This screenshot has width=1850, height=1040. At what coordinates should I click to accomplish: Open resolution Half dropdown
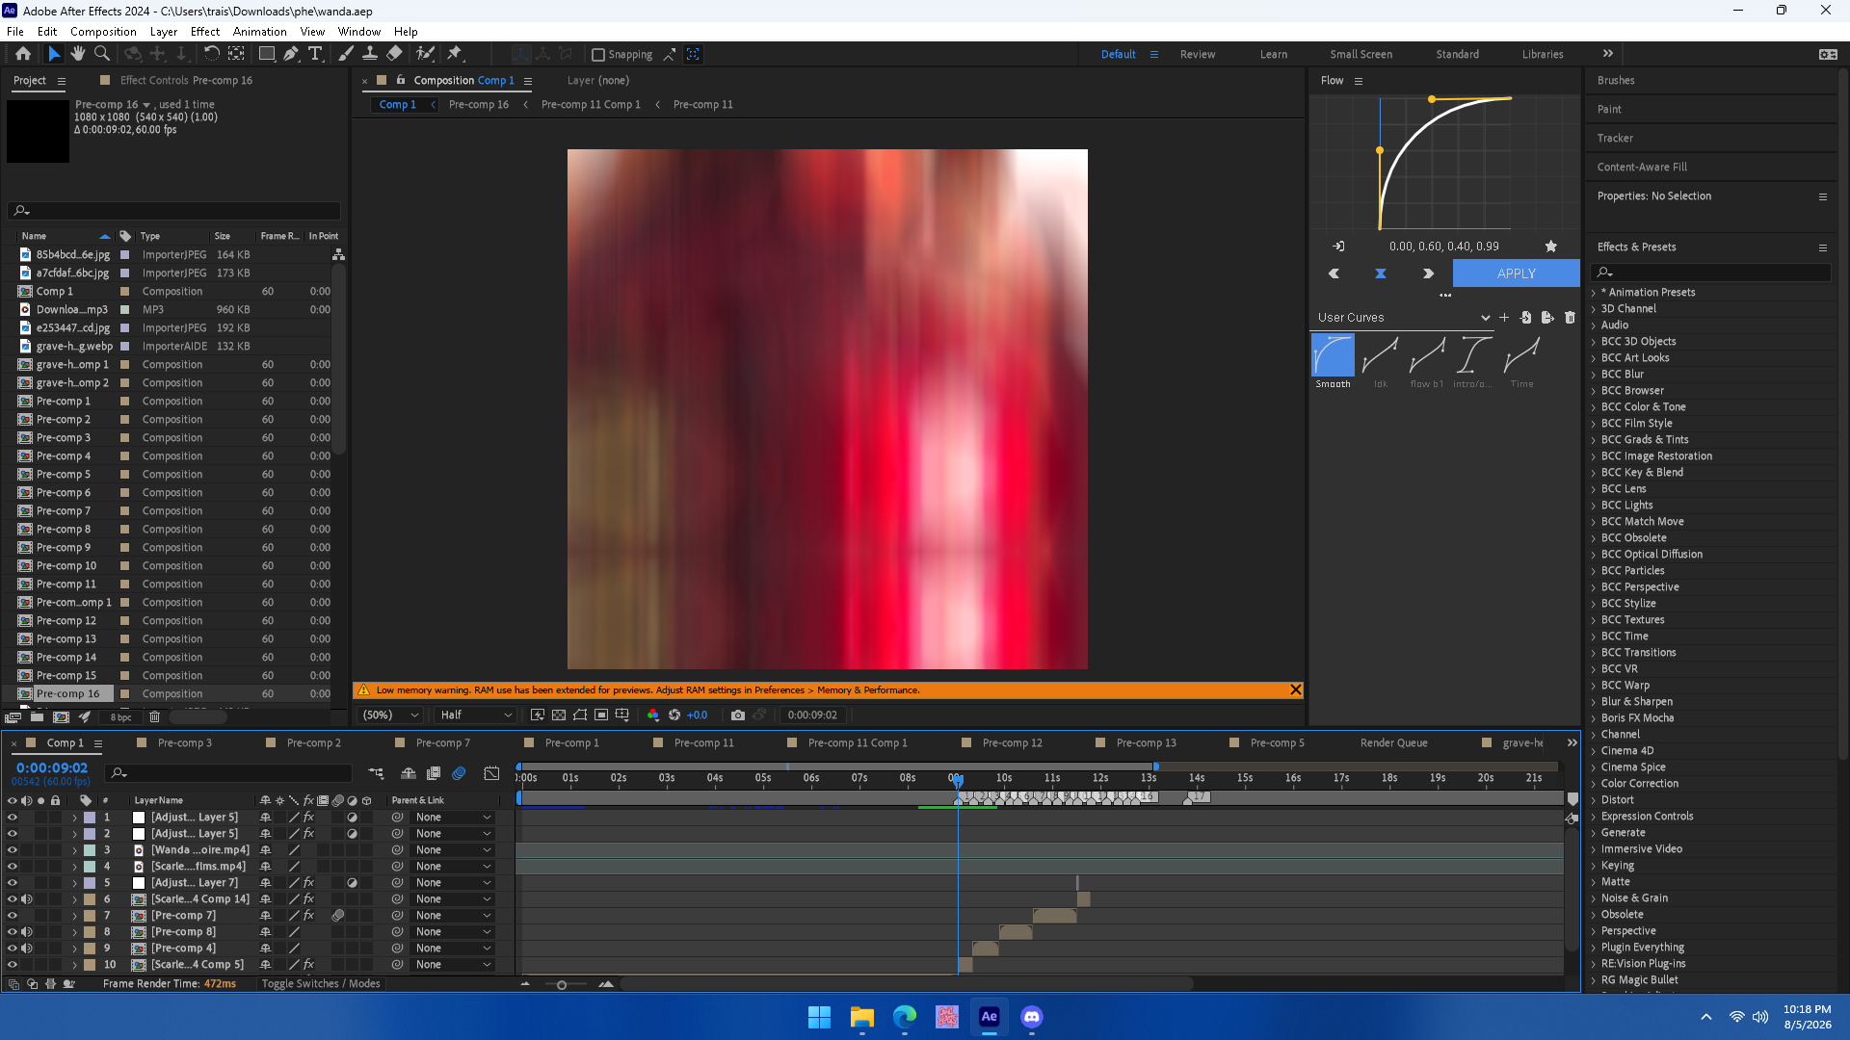point(476,715)
